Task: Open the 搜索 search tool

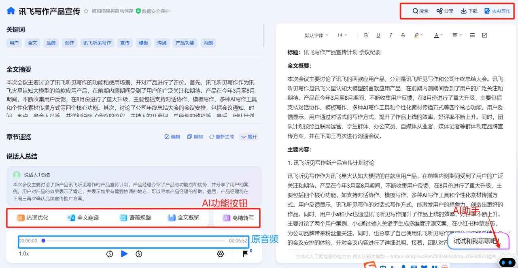Action: 420,11
